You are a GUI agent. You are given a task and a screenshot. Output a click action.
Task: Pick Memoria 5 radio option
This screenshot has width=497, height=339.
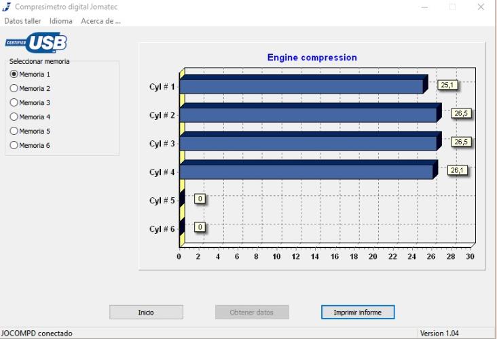pyautogui.click(x=14, y=131)
